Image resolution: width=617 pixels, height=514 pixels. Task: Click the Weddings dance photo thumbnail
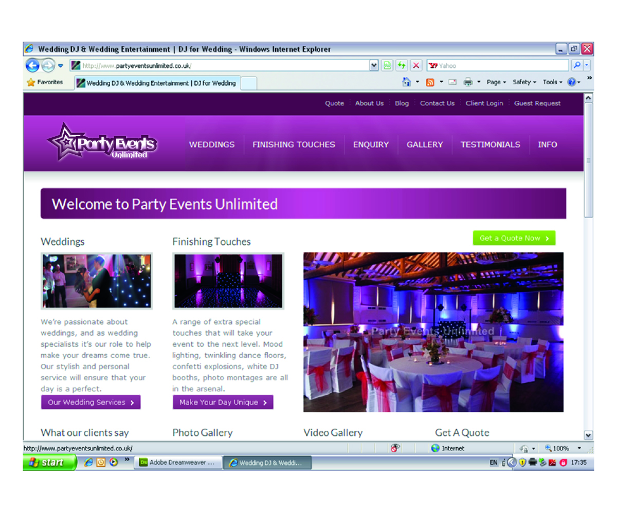click(97, 281)
